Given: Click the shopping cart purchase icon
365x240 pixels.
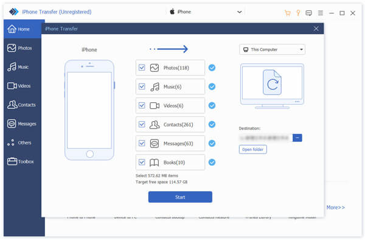Looking at the screenshot, I should (x=288, y=13).
